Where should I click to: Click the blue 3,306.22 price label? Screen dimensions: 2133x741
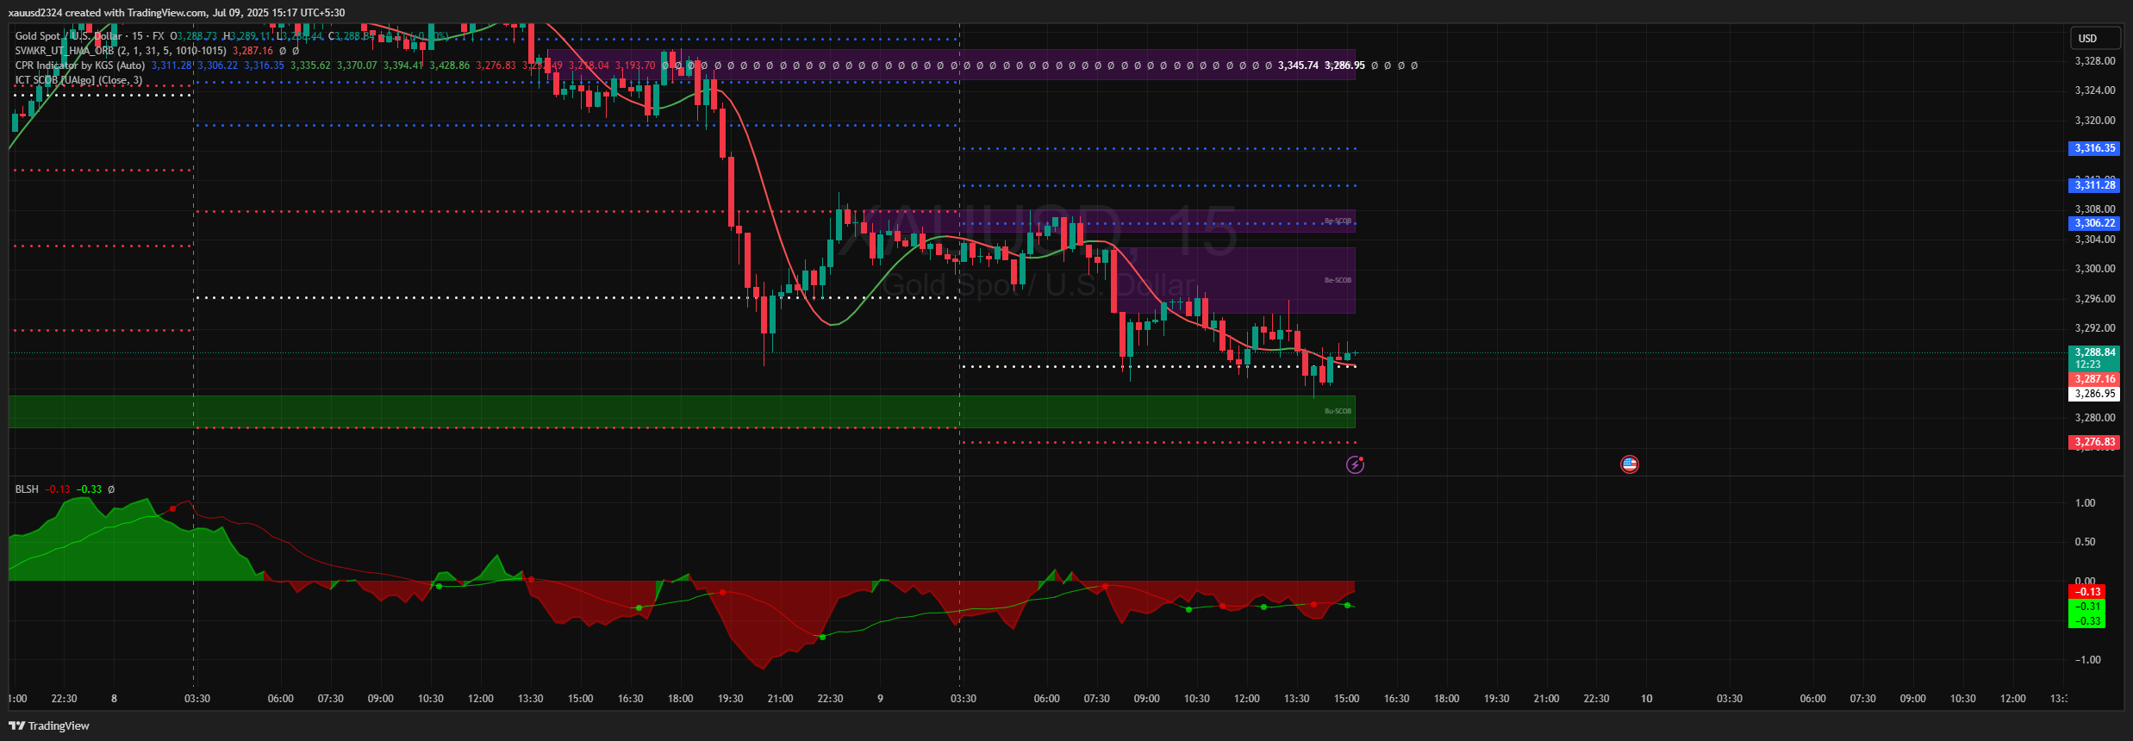2094,223
